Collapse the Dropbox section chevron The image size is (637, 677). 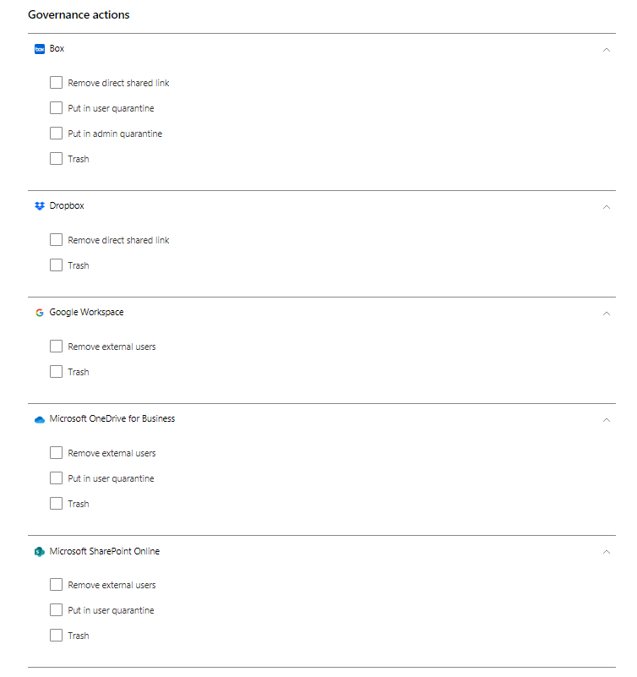pyautogui.click(x=606, y=207)
